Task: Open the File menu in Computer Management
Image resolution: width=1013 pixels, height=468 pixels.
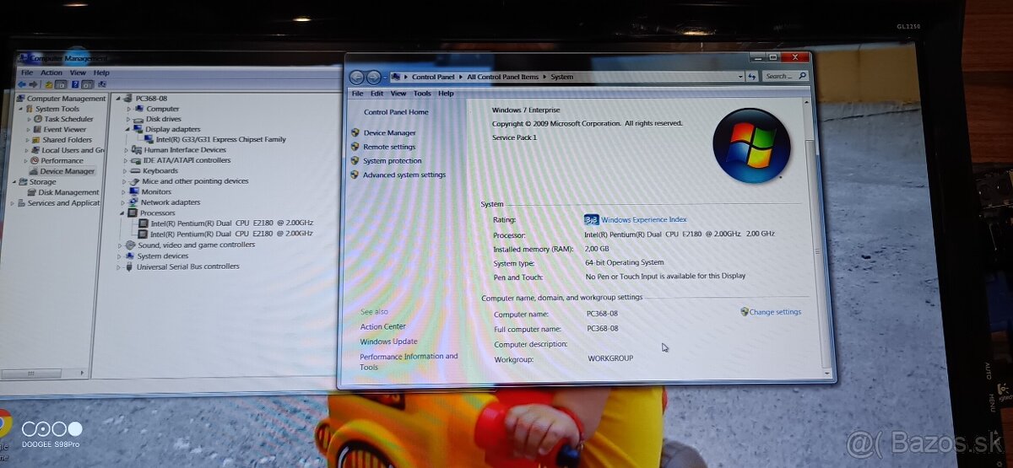Action: click(27, 73)
